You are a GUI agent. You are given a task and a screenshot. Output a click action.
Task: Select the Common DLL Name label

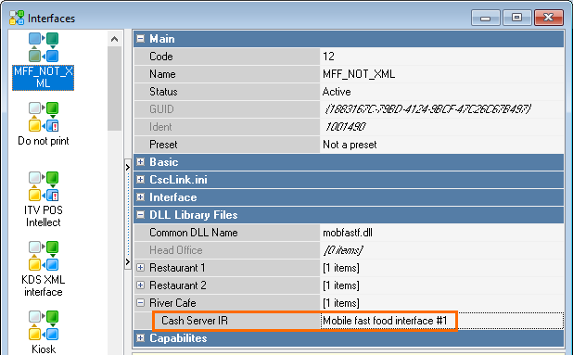tap(194, 233)
